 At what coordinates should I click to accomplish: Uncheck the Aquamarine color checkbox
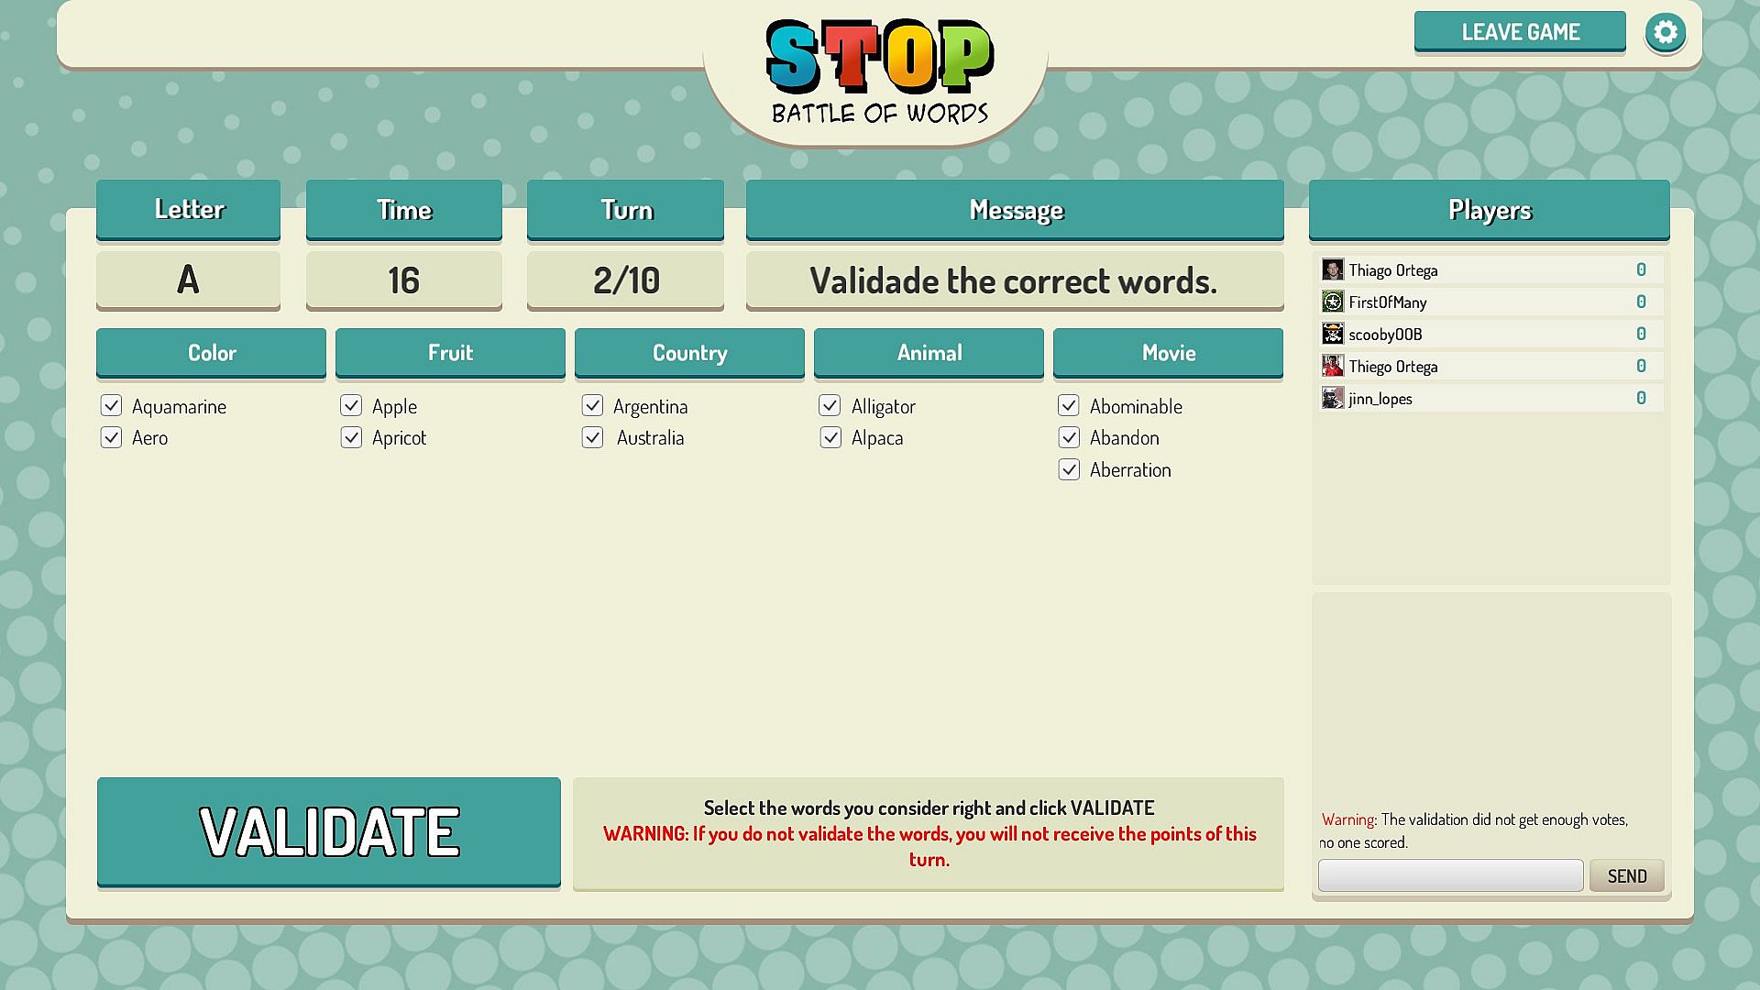[x=112, y=405]
